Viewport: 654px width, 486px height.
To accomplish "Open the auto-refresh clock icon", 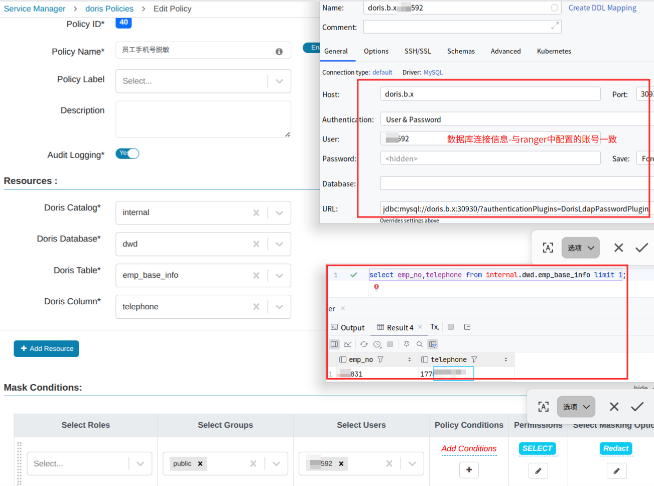I will [377, 344].
